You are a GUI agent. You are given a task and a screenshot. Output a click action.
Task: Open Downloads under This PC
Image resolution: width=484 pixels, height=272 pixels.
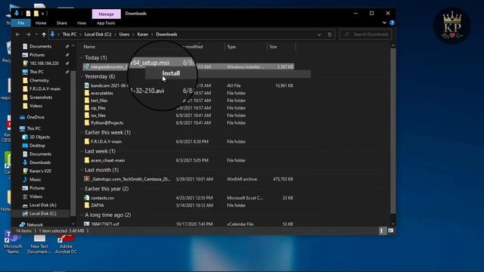[40, 162]
